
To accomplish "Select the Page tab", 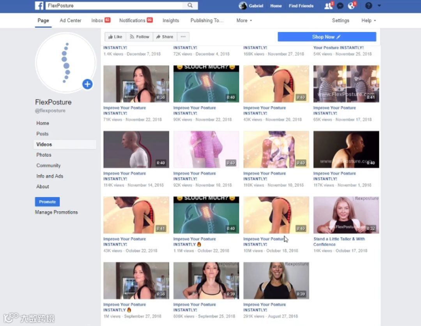I will [43, 20].
